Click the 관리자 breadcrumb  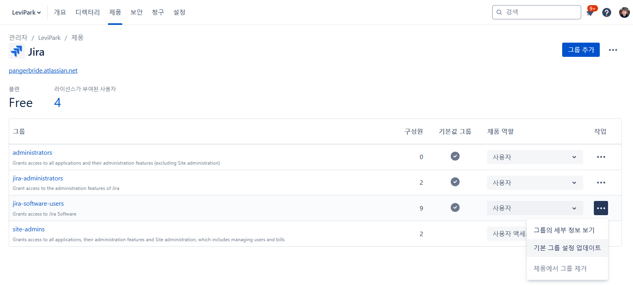18,38
